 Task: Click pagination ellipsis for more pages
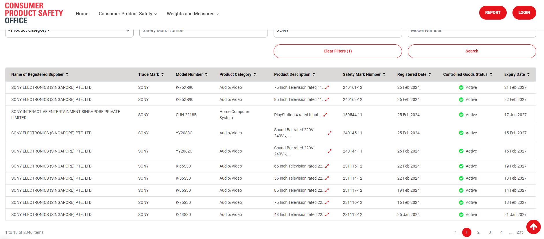[x=511, y=232]
